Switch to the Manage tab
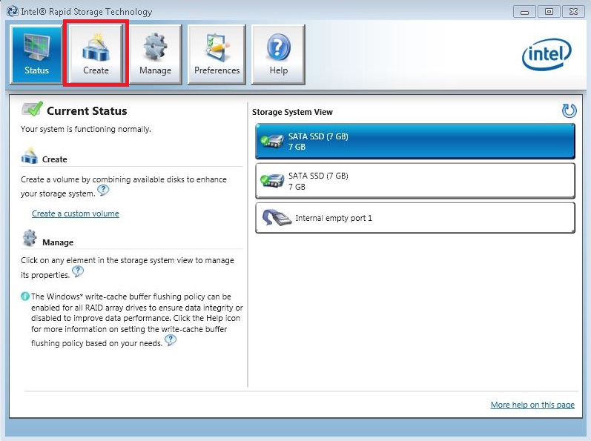The width and height of the screenshot is (591, 441). coord(155,55)
